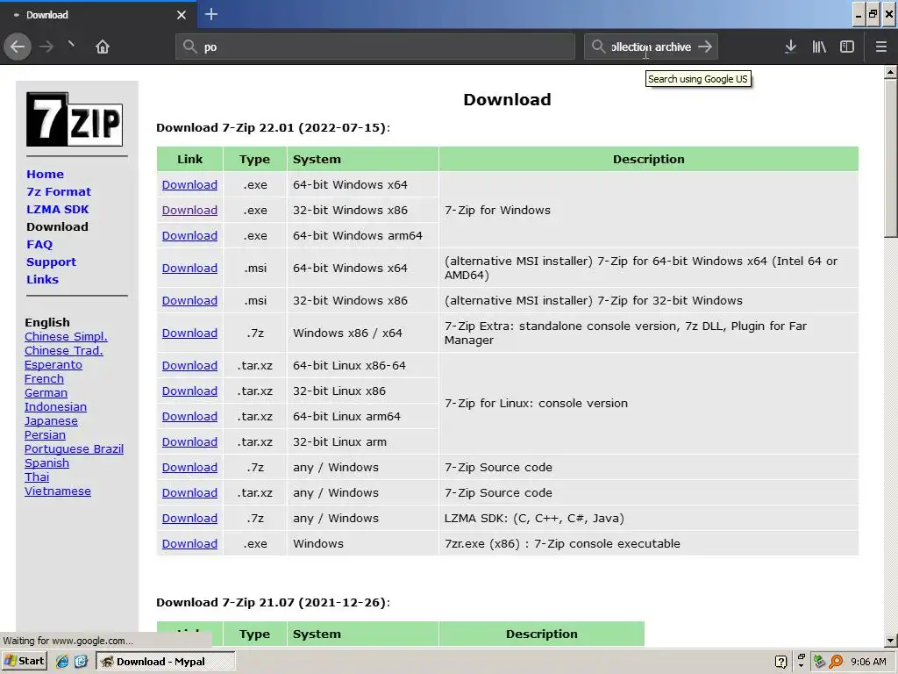Switch language to German
The width and height of the screenshot is (898, 674).
(x=46, y=392)
